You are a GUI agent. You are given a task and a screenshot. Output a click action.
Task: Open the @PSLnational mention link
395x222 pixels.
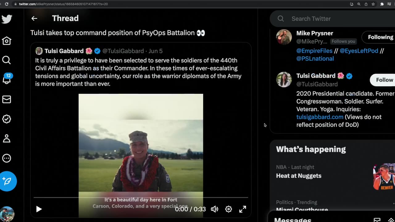(315, 59)
